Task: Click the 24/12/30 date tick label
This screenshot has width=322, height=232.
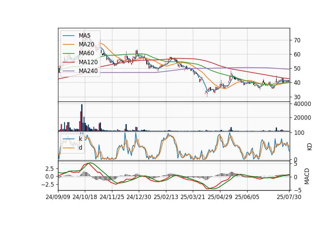Action: pyautogui.click(x=139, y=197)
